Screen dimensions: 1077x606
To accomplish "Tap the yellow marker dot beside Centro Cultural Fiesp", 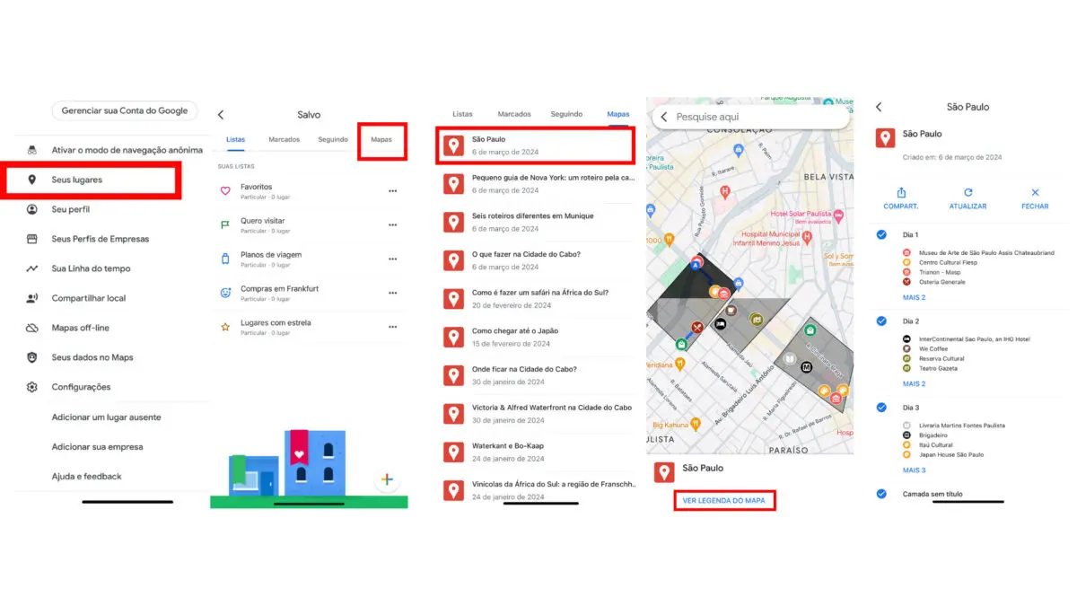I will pos(905,261).
